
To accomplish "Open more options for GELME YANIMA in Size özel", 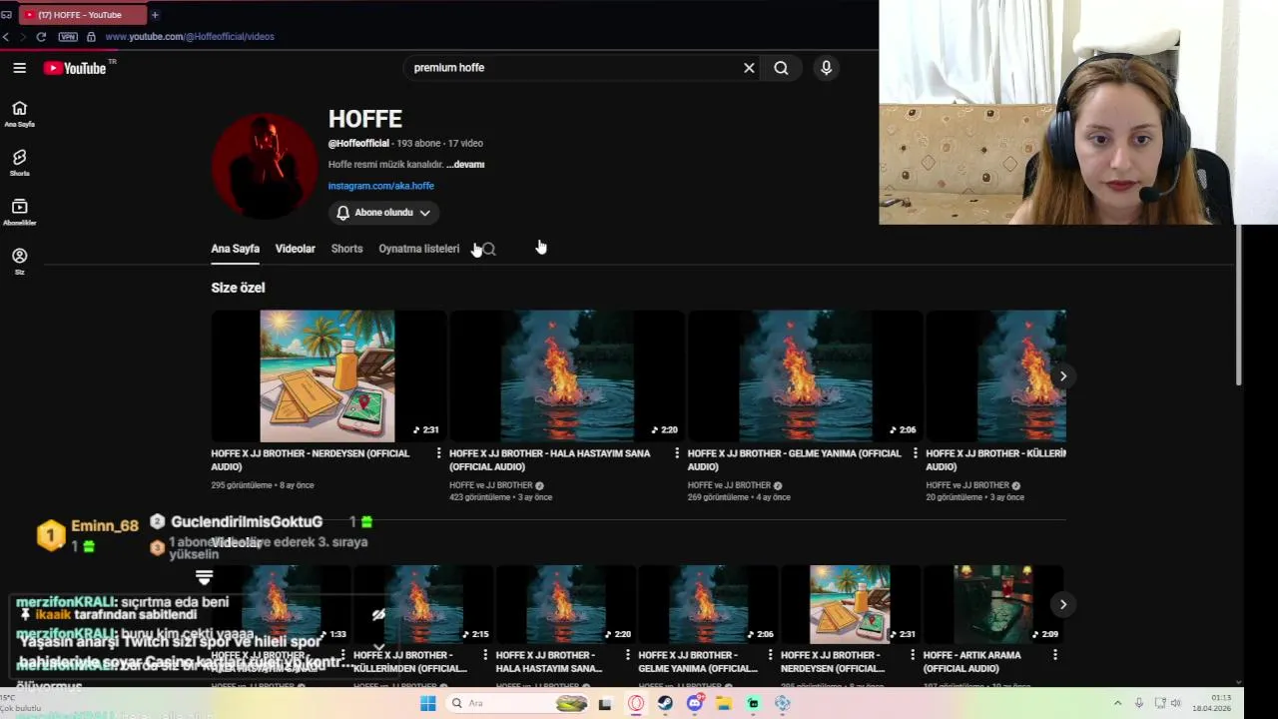I will pos(915,453).
